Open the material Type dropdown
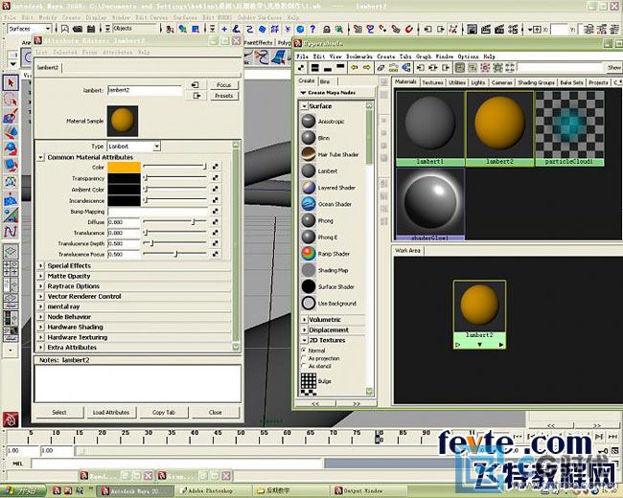 [156, 147]
